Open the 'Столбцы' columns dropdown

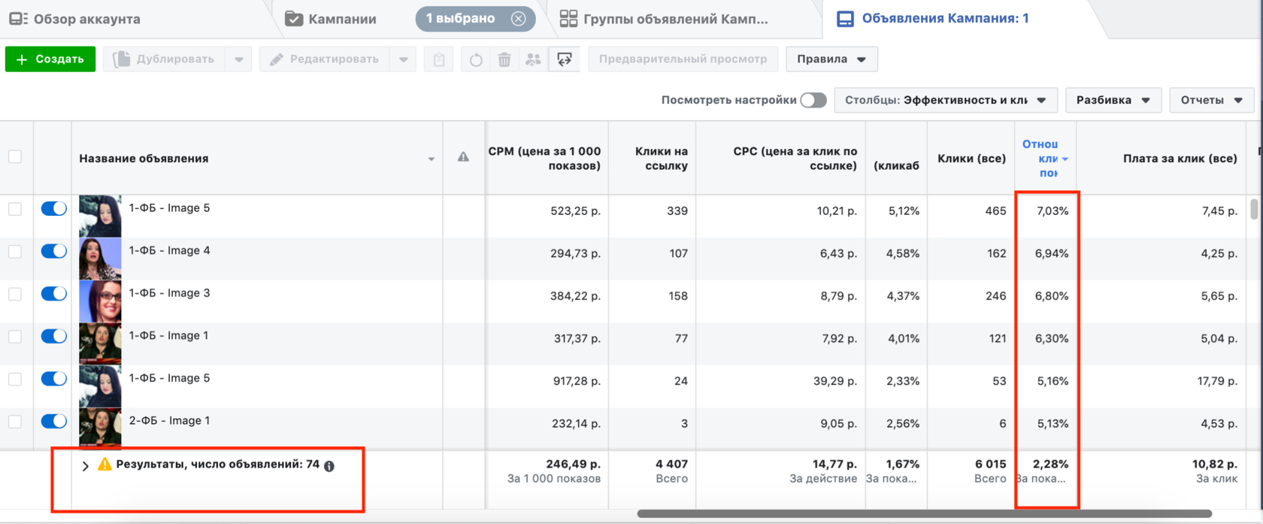pos(945,100)
